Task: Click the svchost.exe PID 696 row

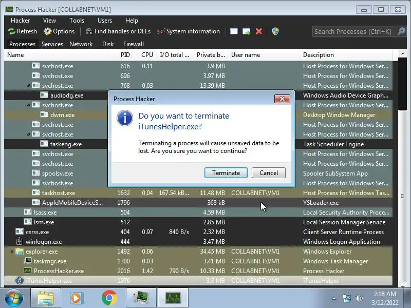Action: coord(198,76)
